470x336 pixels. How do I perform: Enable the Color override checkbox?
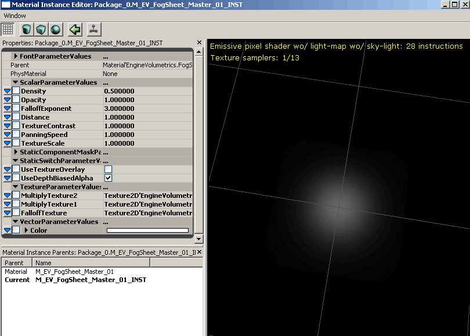tap(16, 230)
